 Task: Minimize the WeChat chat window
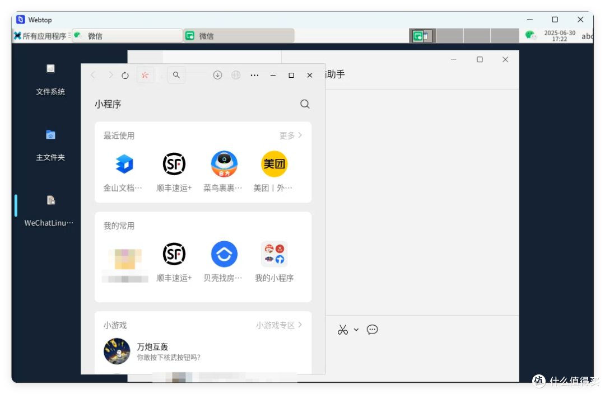click(454, 59)
